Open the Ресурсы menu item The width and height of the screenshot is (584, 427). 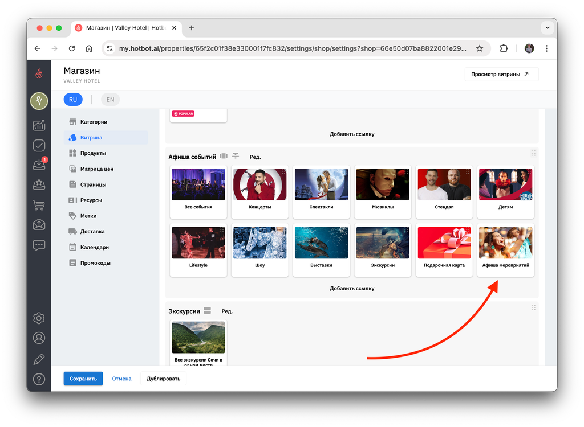[106, 200]
